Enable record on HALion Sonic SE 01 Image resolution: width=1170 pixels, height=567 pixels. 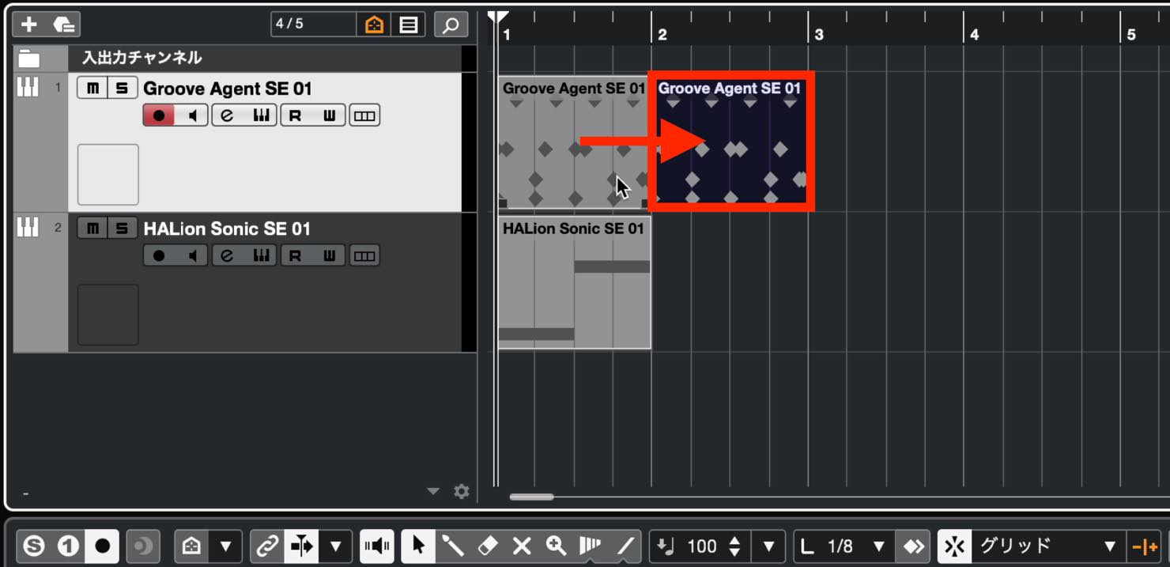pyautogui.click(x=159, y=255)
